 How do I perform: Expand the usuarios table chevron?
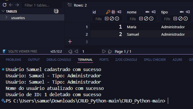pos(6,17)
